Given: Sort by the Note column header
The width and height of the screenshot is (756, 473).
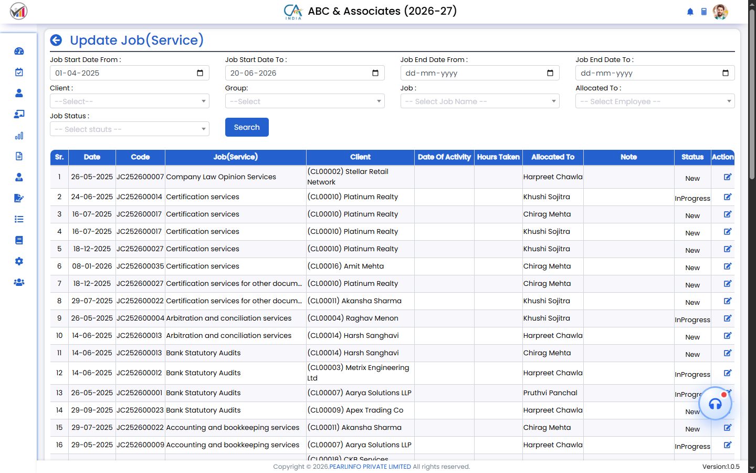Looking at the screenshot, I should point(628,157).
